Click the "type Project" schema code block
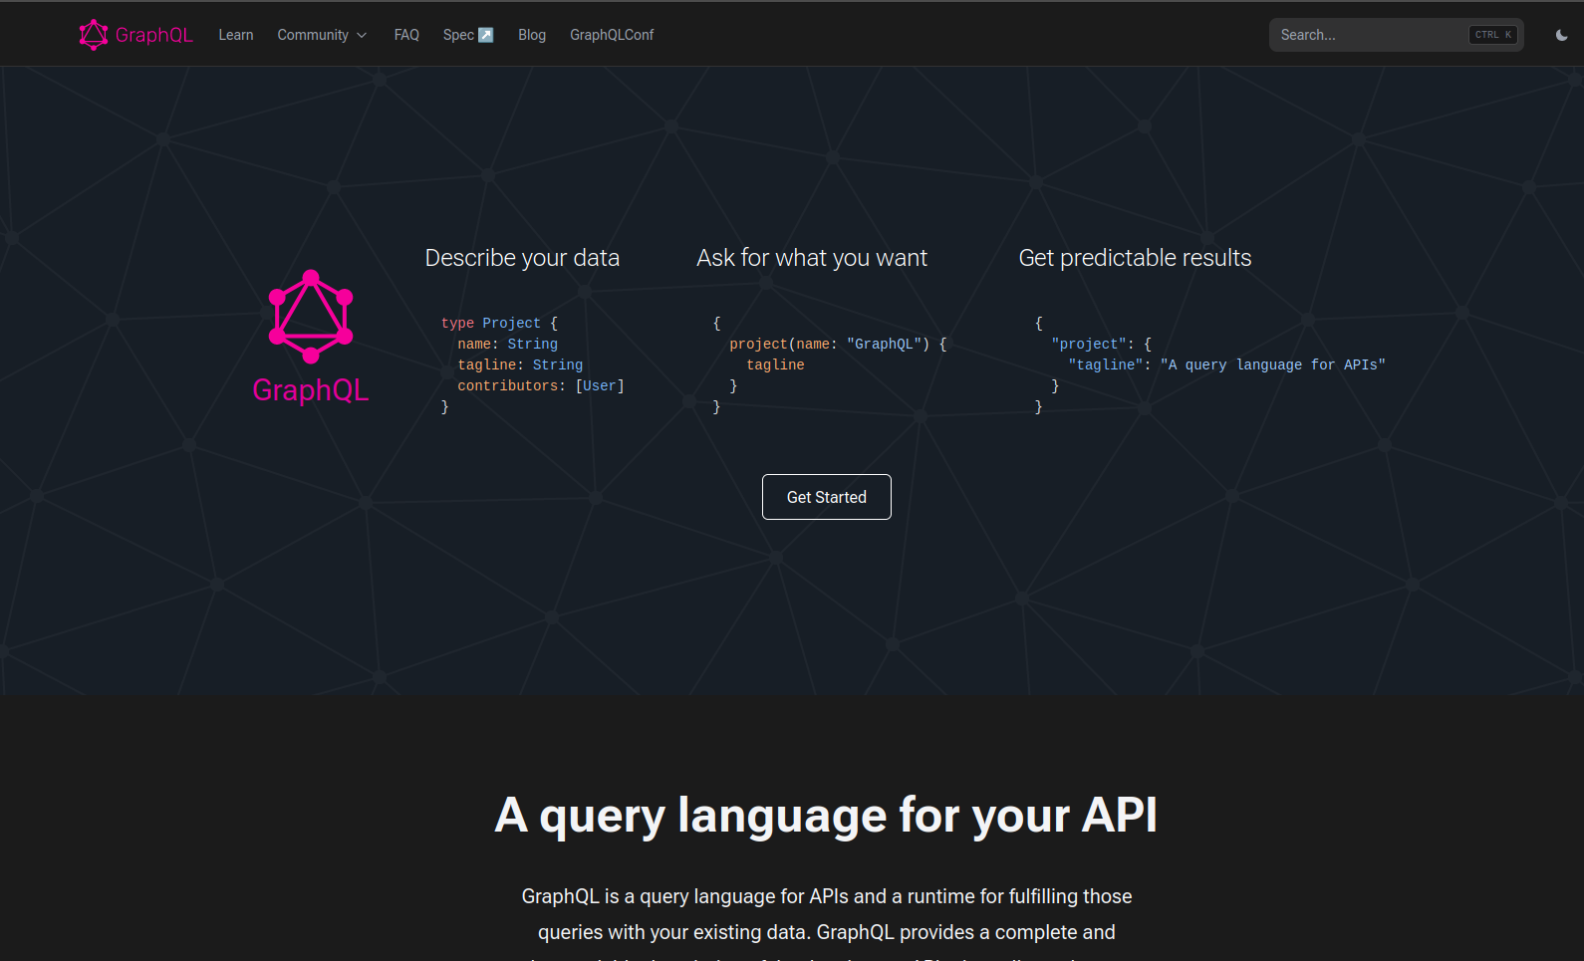This screenshot has height=961, width=1584. pyautogui.click(x=532, y=364)
